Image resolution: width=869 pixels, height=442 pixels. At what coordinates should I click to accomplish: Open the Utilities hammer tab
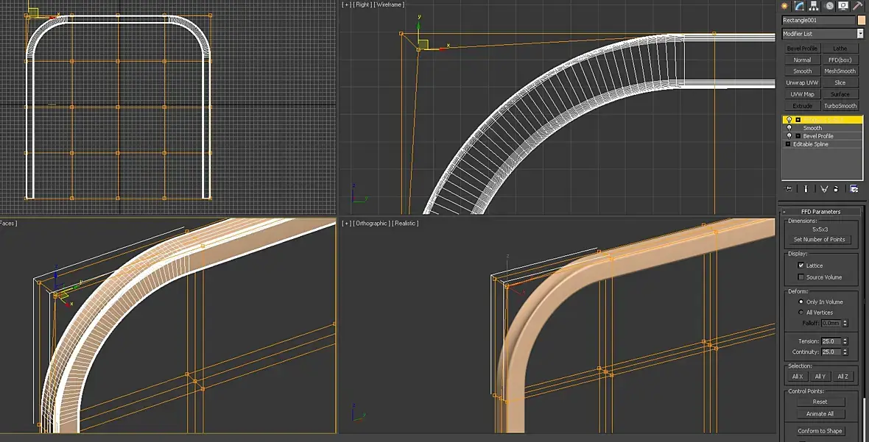pyautogui.click(x=858, y=5)
